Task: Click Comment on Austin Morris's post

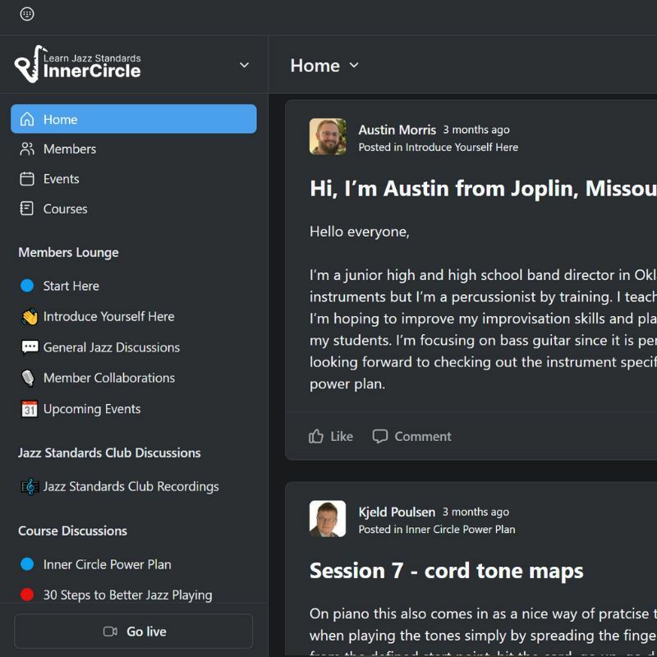Action: coord(412,436)
